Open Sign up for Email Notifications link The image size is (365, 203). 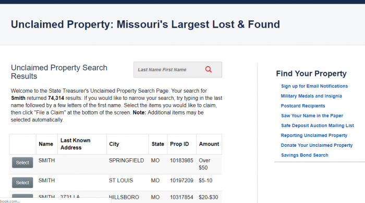314,86
